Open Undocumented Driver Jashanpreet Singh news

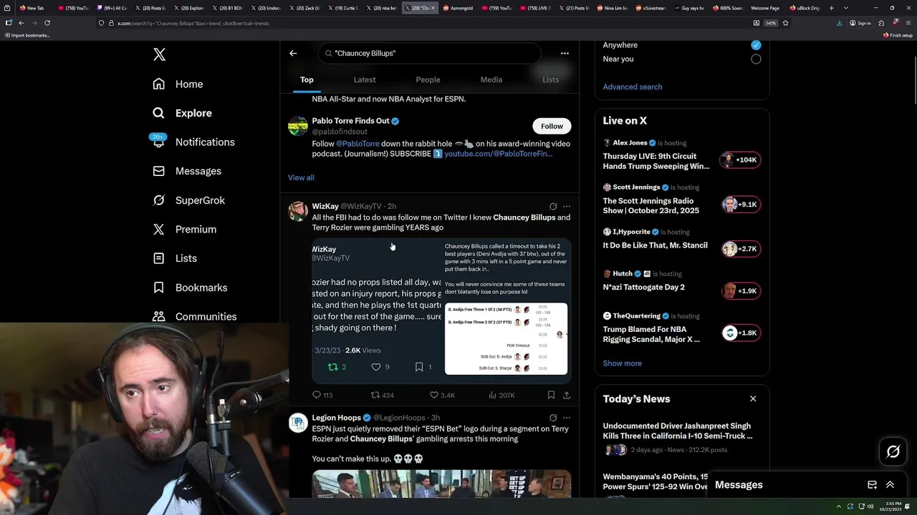tap(677, 431)
